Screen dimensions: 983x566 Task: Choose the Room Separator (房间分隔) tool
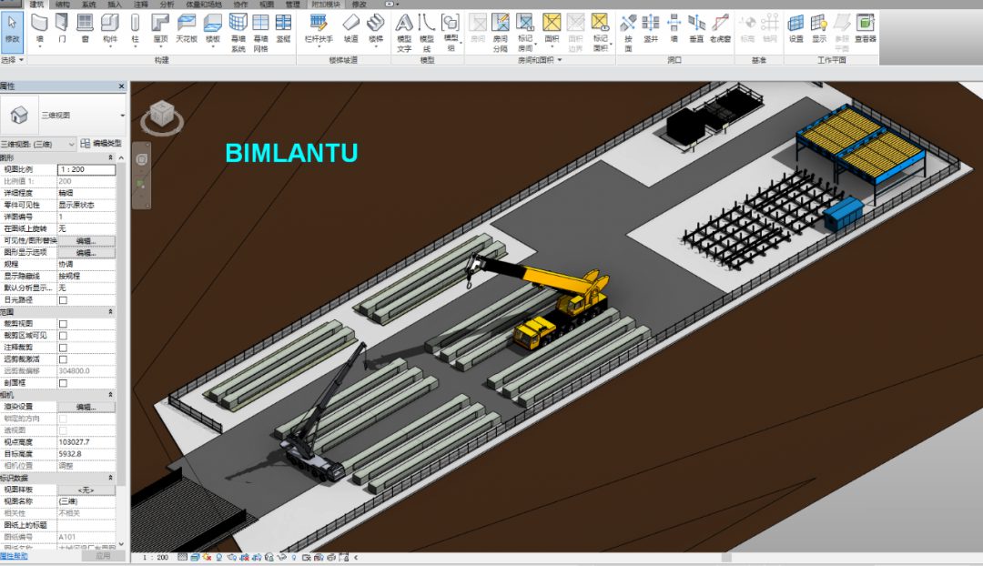(501, 33)
